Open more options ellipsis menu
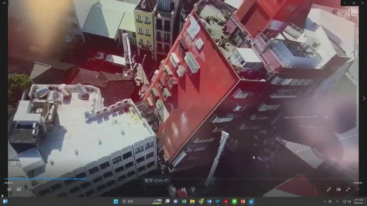Viewport: 367px width, 206px height. 357,190
